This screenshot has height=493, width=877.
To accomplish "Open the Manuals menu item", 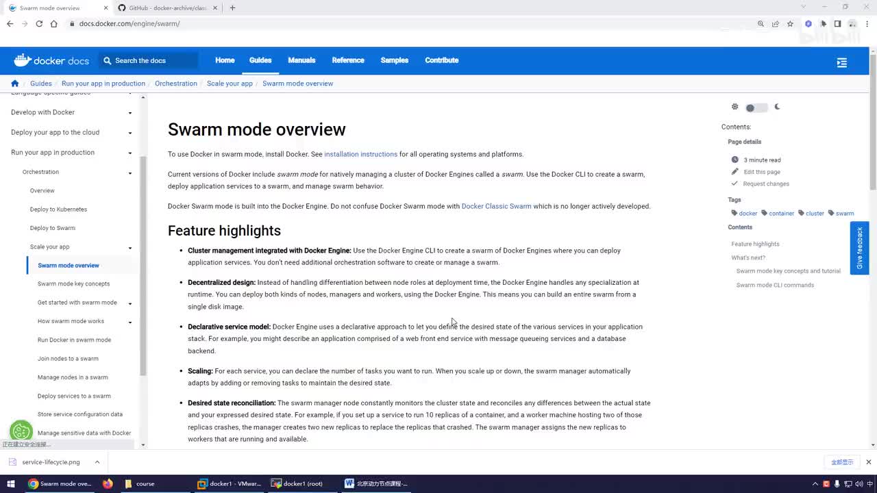I will (x=301, y=60).
